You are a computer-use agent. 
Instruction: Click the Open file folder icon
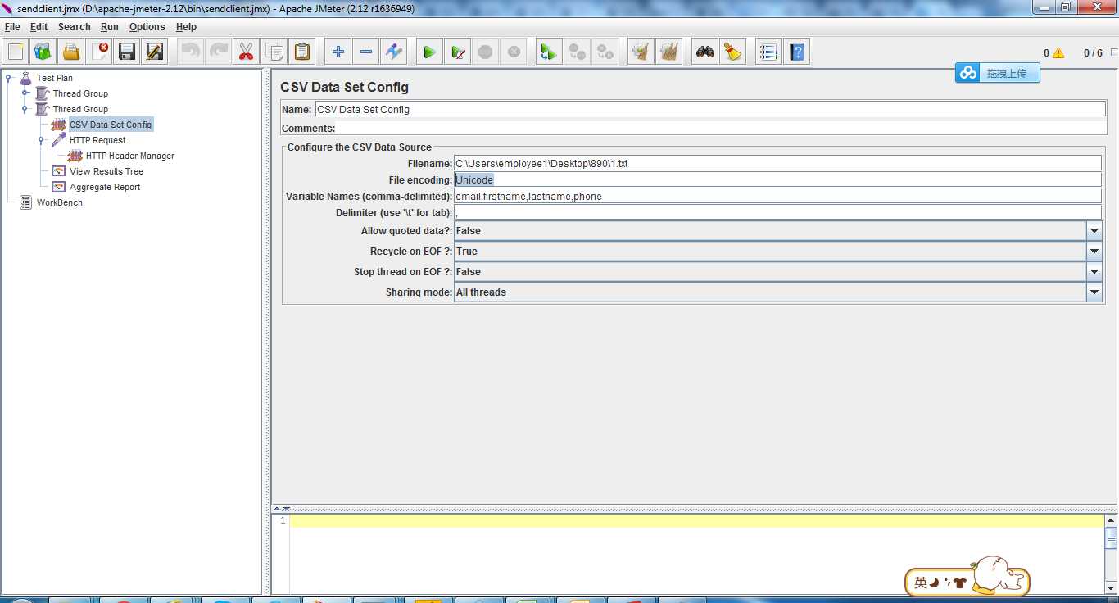pyautogui.click(x=71, y=52)
